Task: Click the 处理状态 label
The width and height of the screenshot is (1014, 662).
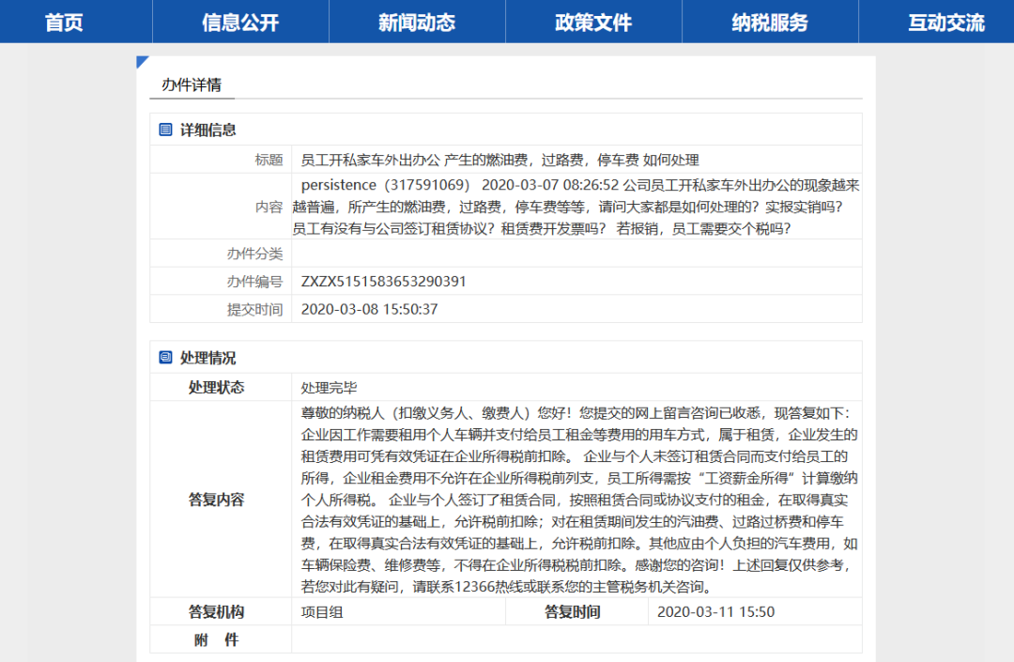Action: point(217,387)
